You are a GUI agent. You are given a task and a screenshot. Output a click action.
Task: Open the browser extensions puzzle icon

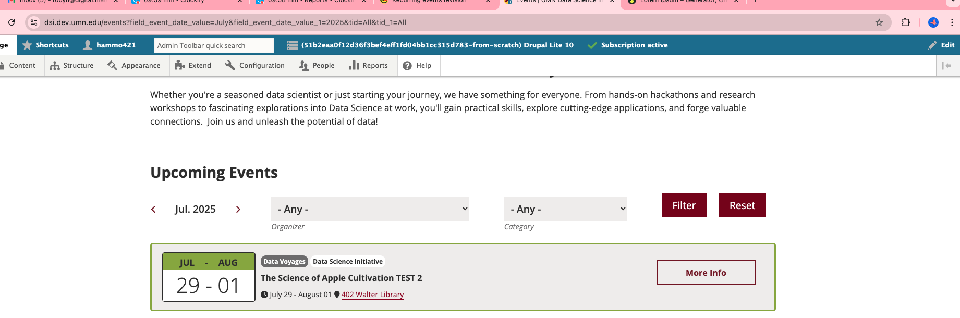905,22
